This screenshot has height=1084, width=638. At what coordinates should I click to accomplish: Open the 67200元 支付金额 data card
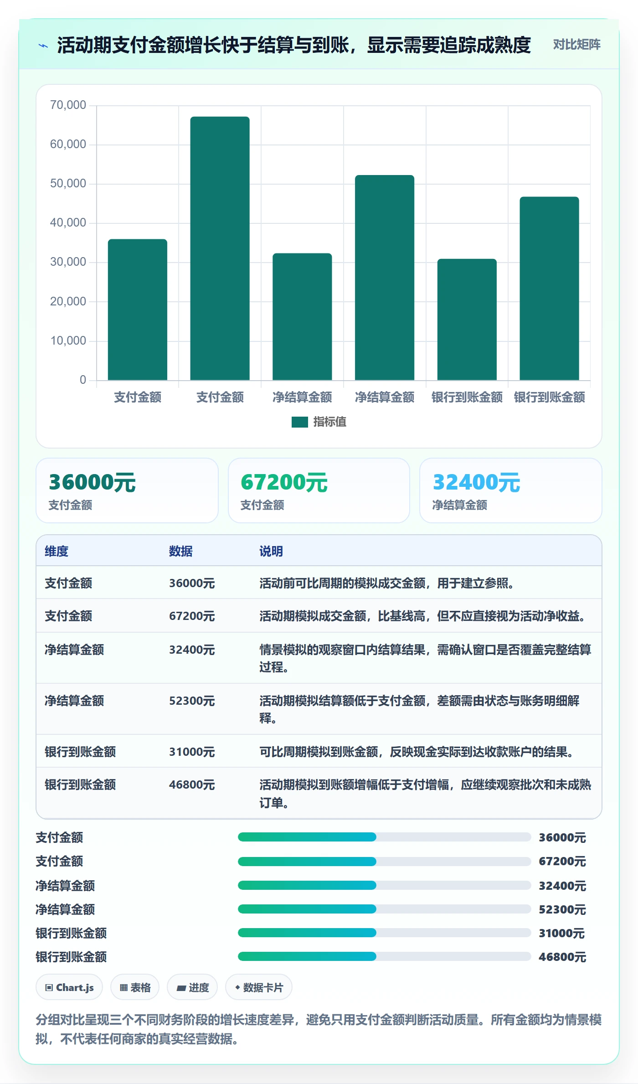[319, 490]
